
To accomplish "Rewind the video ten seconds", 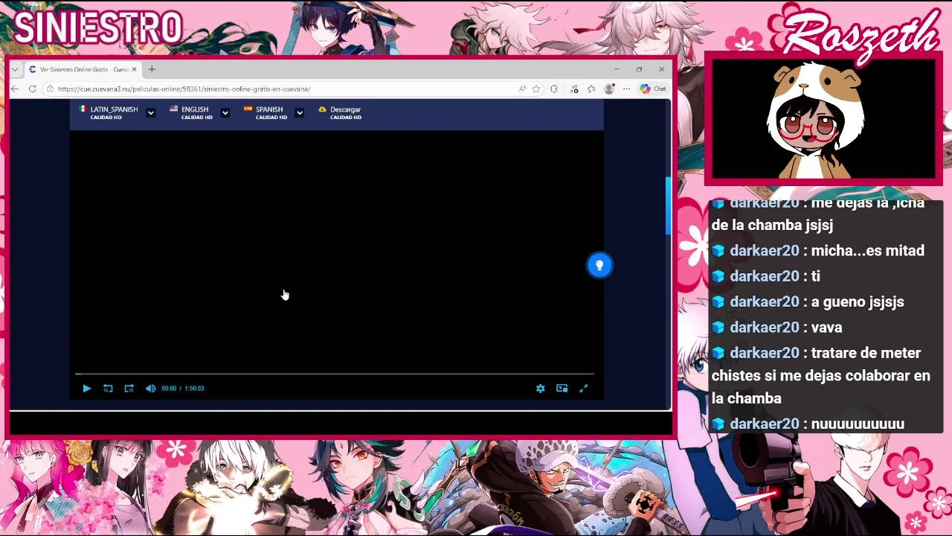I will click(108, 388).
